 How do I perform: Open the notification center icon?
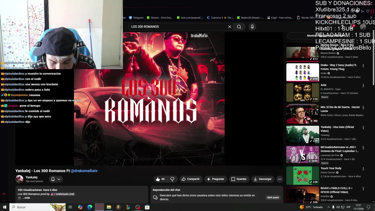[x=369, y=207]
